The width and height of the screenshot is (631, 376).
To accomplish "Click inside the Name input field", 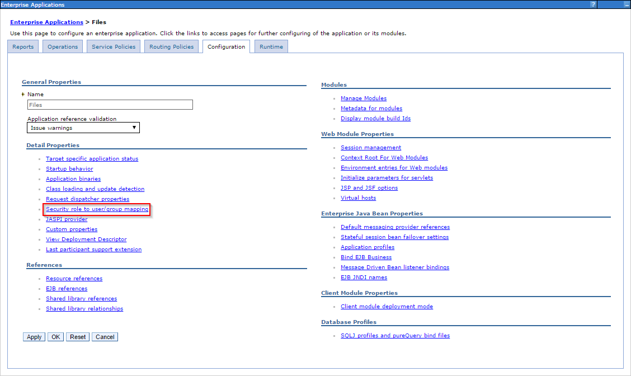I will 110,105.
